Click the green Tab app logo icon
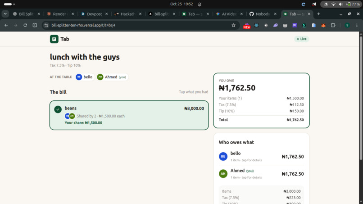 click(x=54, y=39)
